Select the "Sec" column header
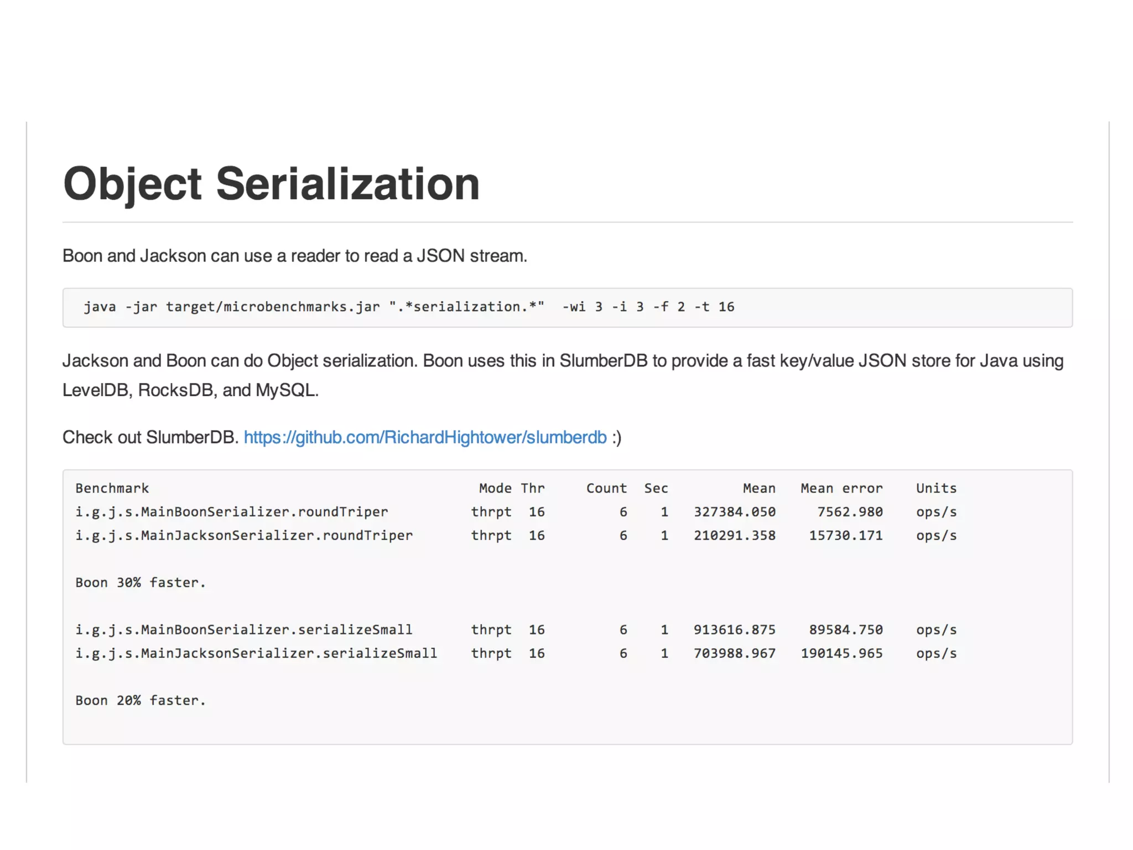 [656, 489]
